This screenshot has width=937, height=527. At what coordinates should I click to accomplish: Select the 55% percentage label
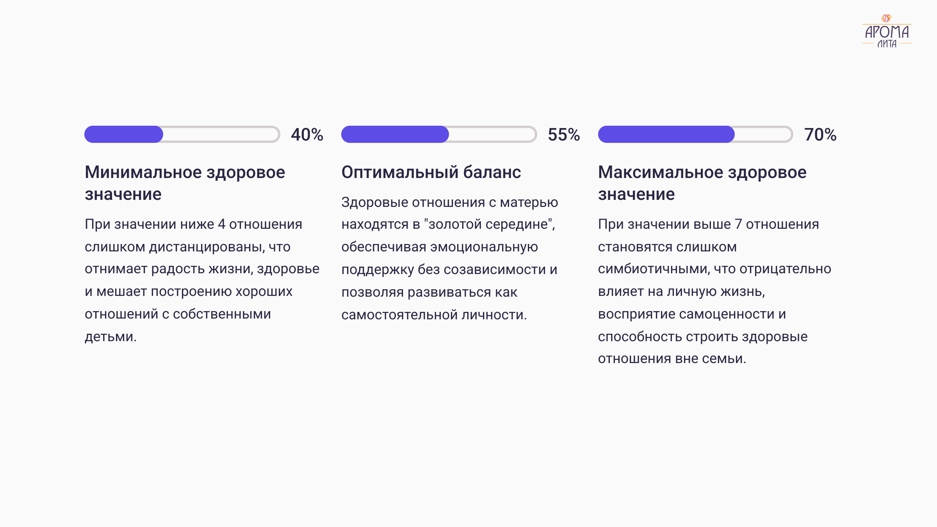click(564, 135)
